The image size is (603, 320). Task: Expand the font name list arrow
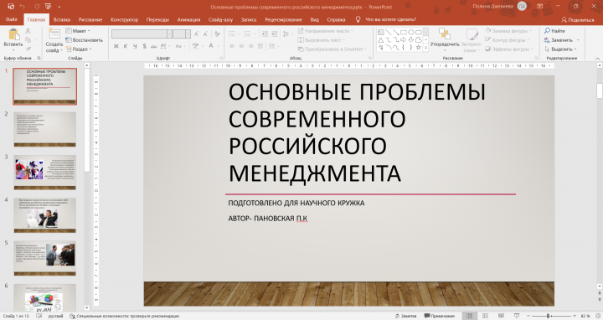[169, 34]
